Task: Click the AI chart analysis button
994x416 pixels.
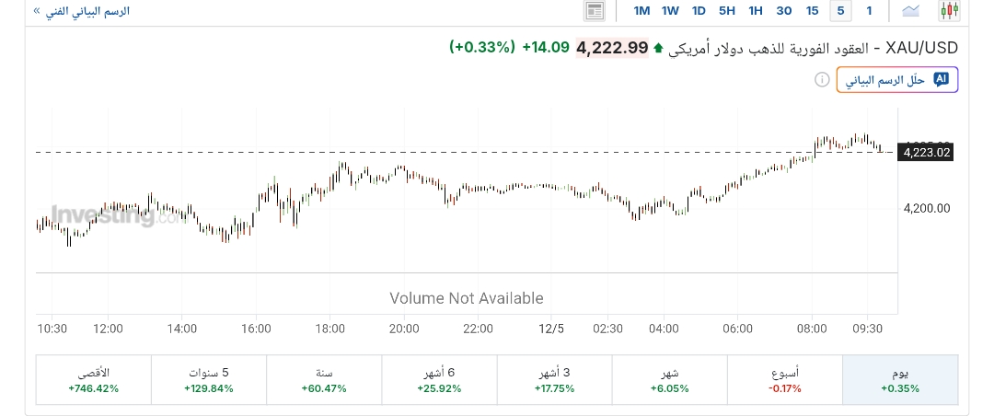Action: 896,80
